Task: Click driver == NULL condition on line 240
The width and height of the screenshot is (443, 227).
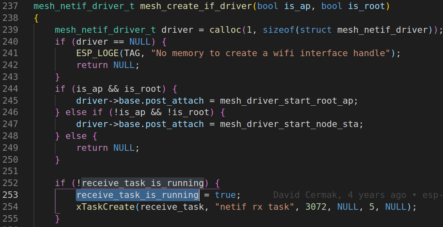Action: [113, 42]
